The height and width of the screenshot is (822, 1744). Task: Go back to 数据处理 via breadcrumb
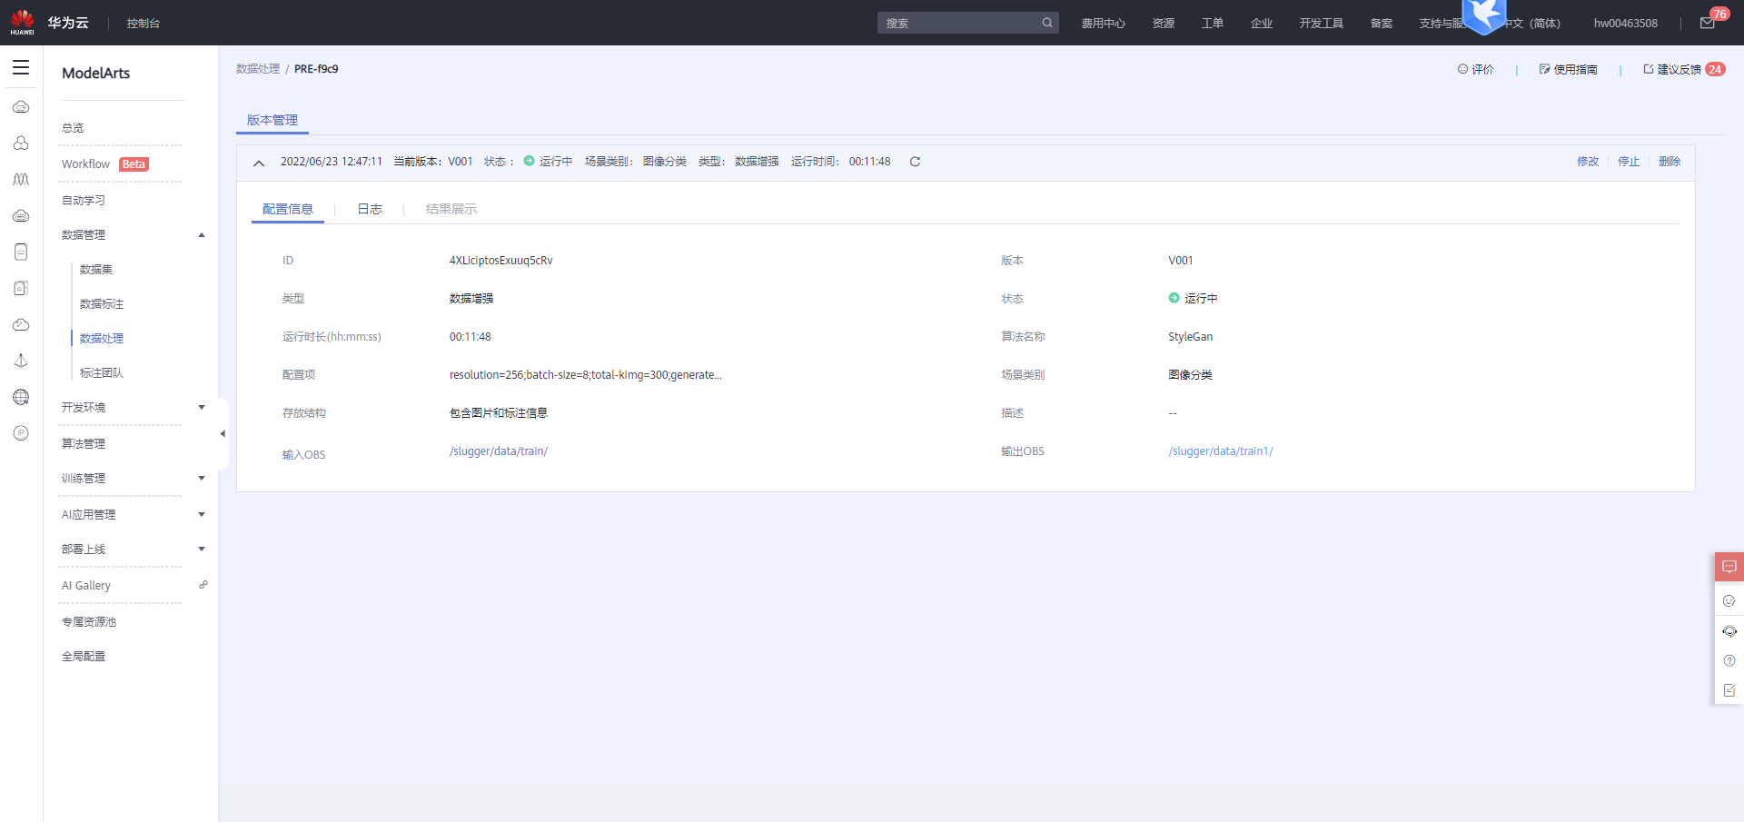258,69
